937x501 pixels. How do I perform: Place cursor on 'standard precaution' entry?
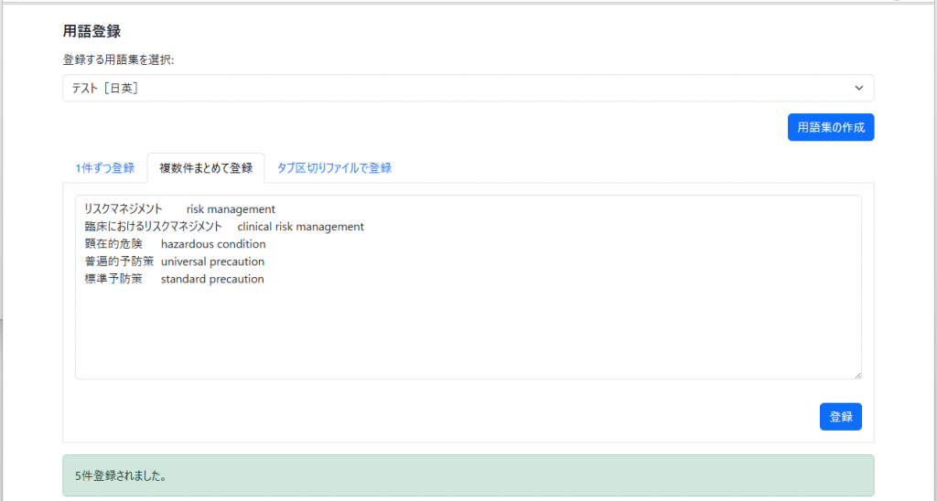pos(212,279)
